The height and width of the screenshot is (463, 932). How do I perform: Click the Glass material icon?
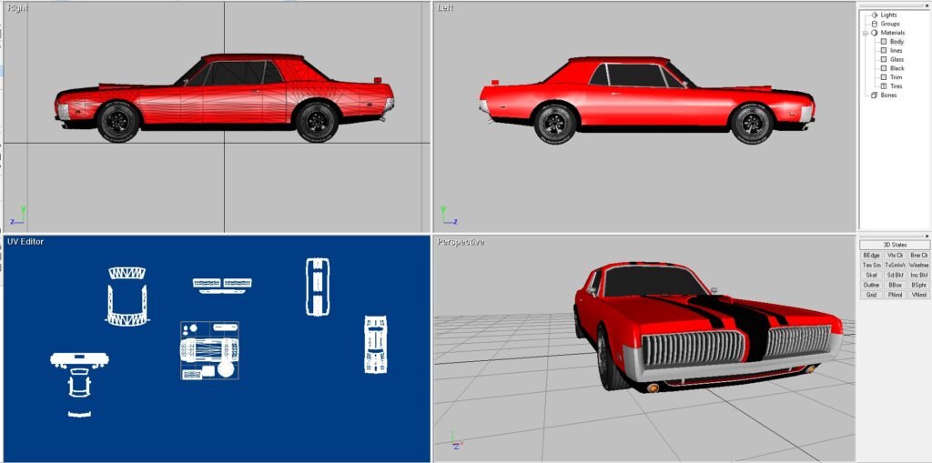click(x=883, y=59)
